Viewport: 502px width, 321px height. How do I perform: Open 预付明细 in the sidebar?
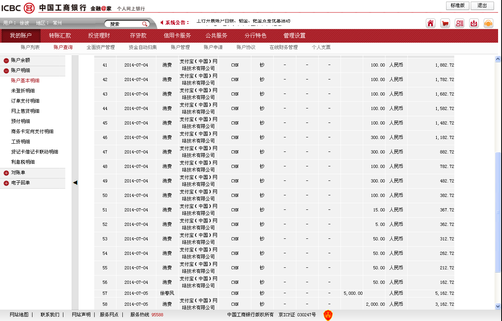(x=20, y=121)
